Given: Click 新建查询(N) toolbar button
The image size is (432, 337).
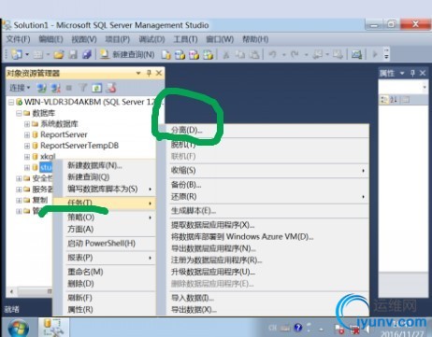Looking at the screenshot, I should (127, 55).
